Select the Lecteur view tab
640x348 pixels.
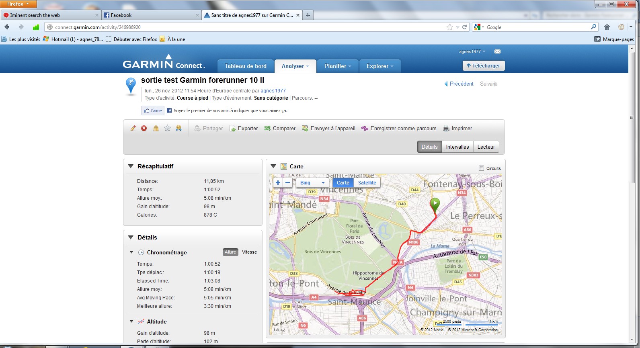pos(486,147)
